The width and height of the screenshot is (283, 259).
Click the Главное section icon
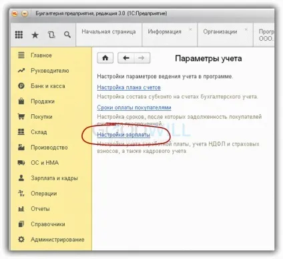(x=21, y=55)
